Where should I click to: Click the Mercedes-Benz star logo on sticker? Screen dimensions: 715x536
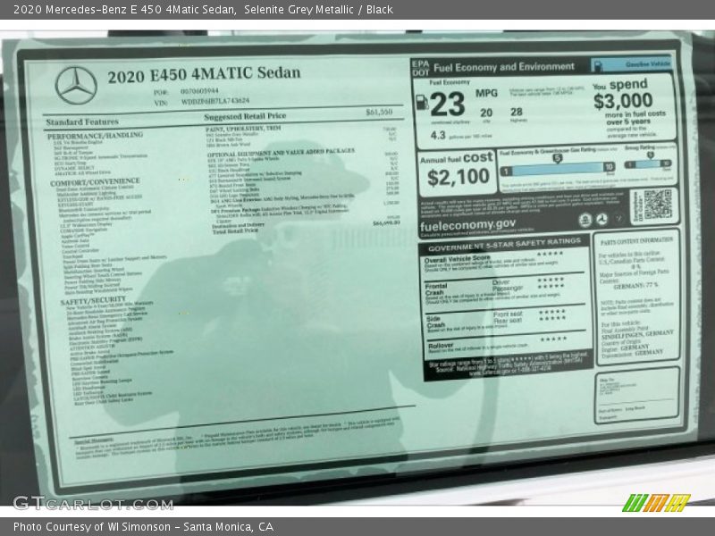click(x=76, y=86)
